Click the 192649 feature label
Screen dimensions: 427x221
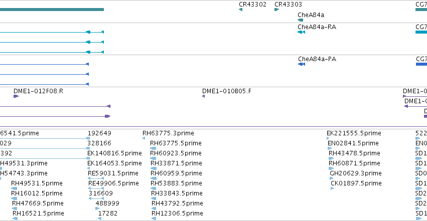[x=99, y=133]
